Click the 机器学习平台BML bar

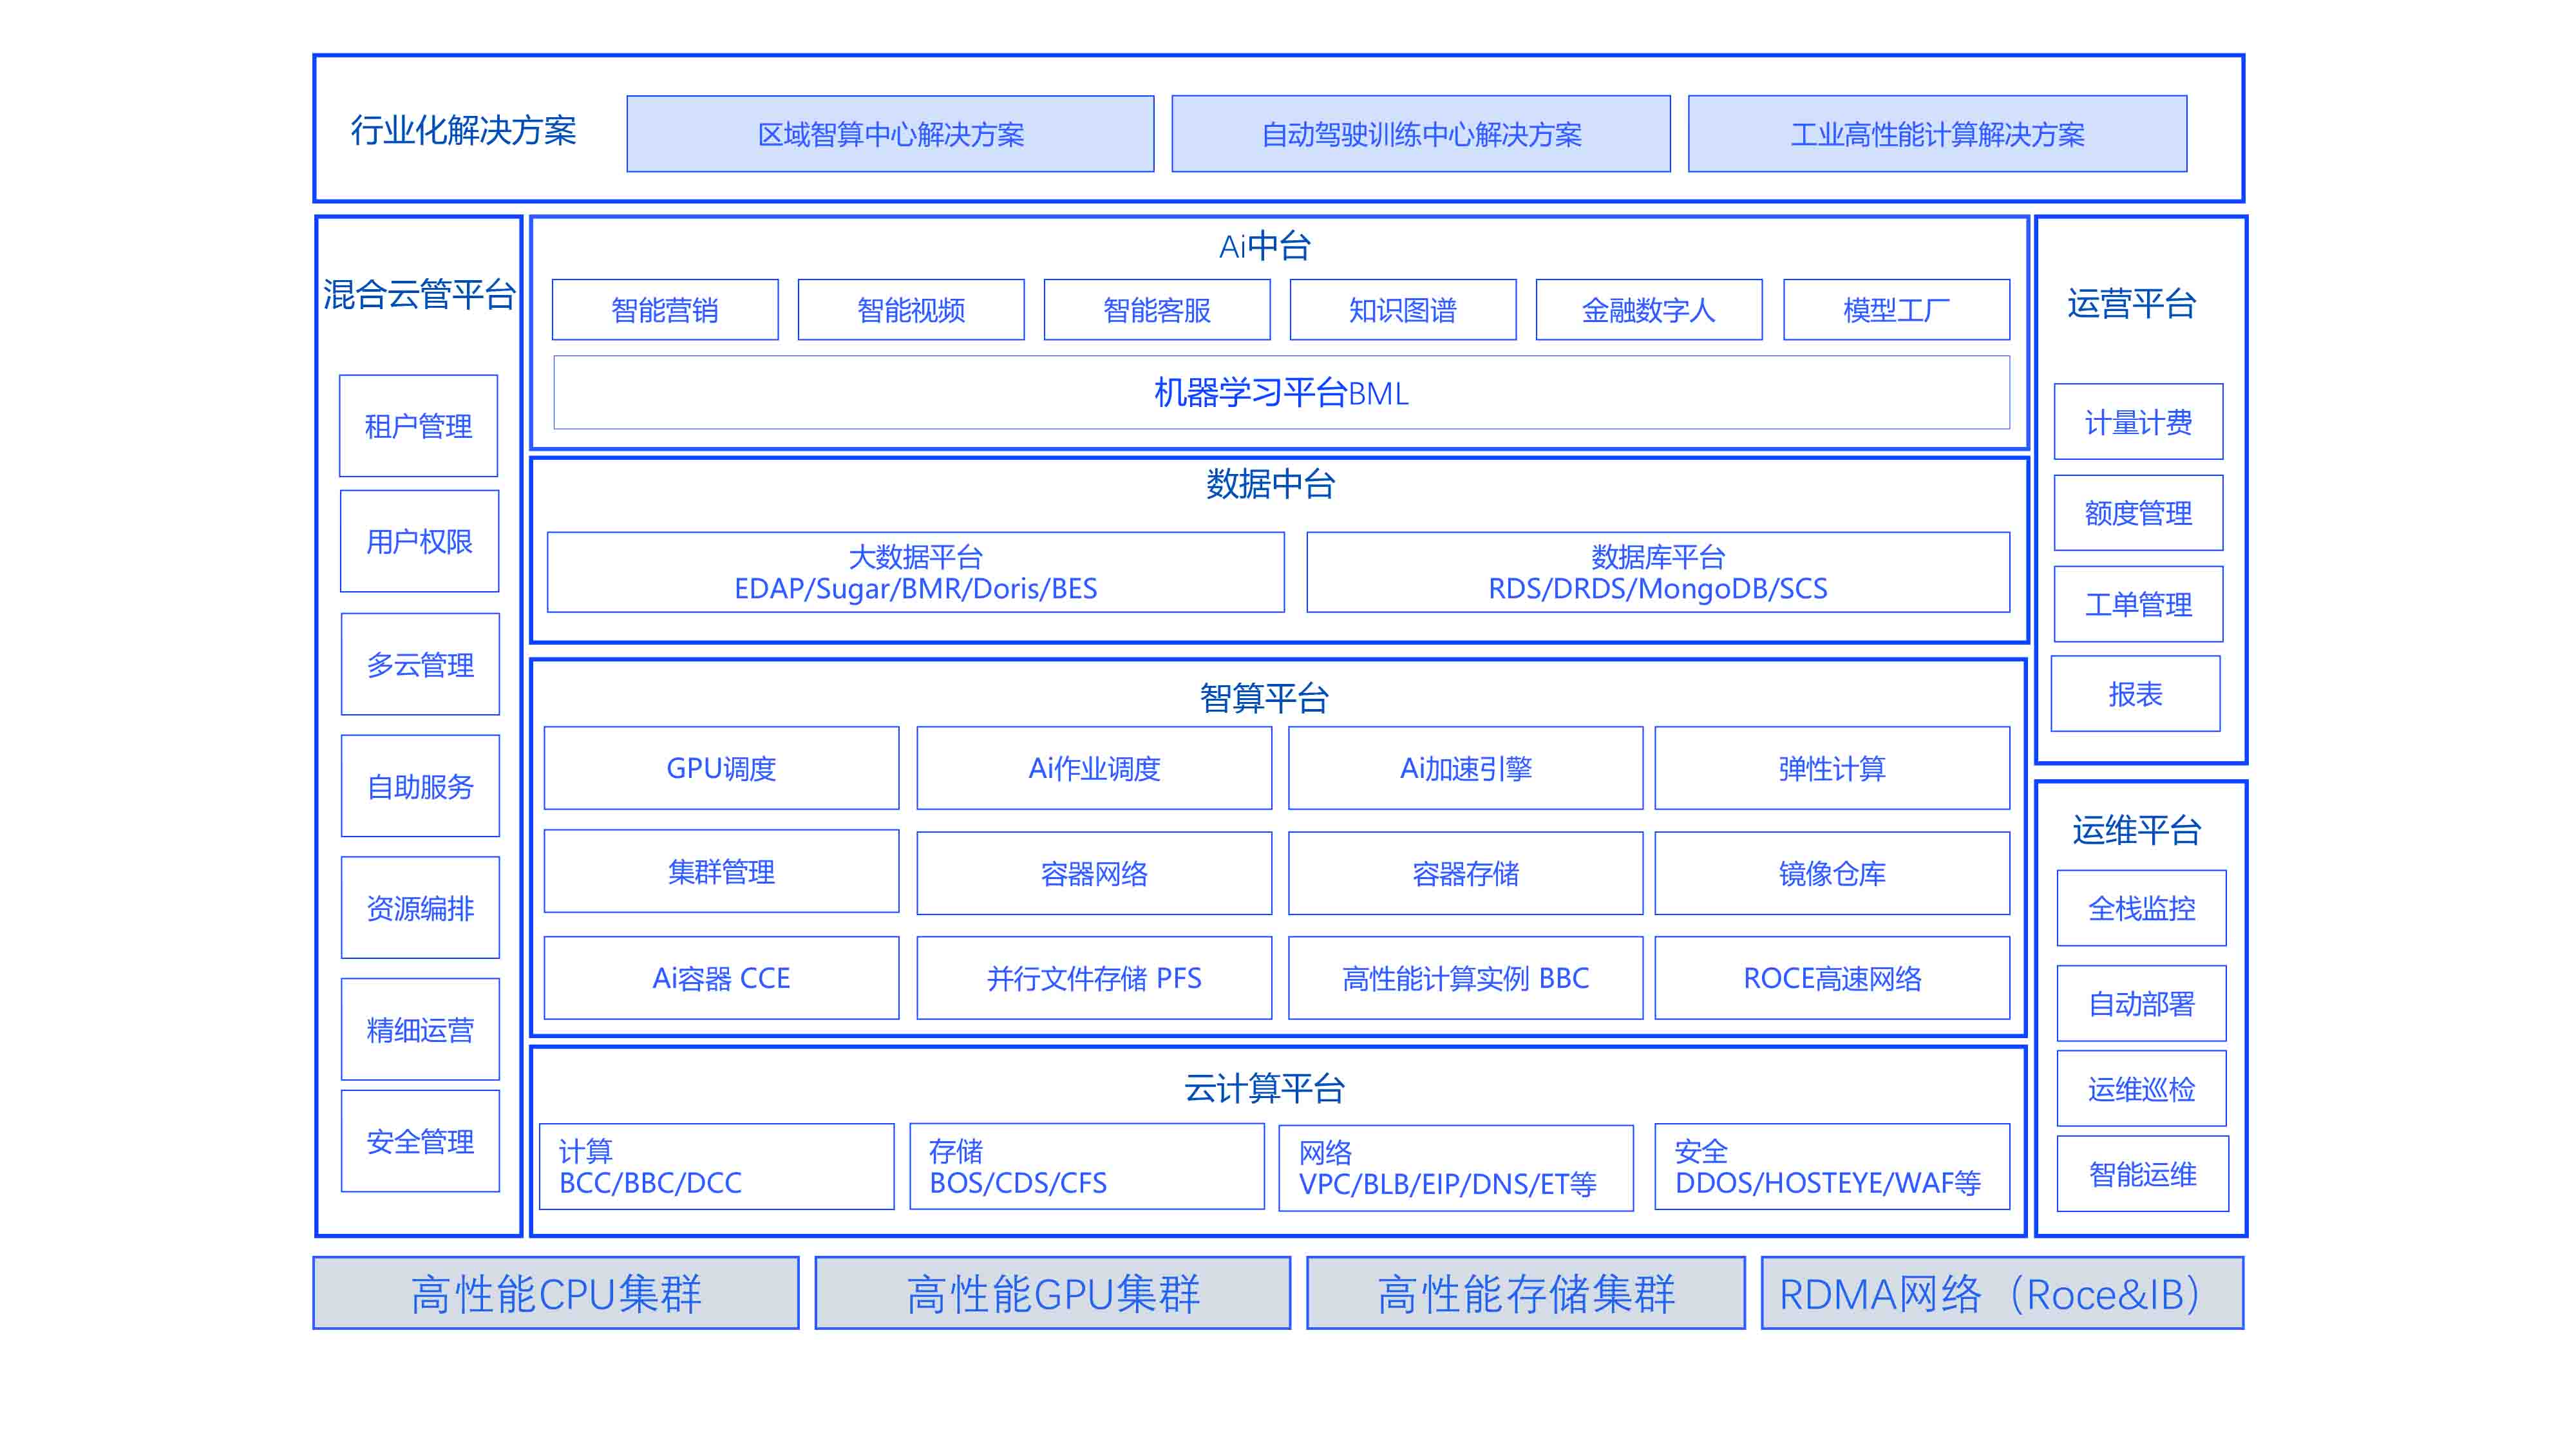1281,393
